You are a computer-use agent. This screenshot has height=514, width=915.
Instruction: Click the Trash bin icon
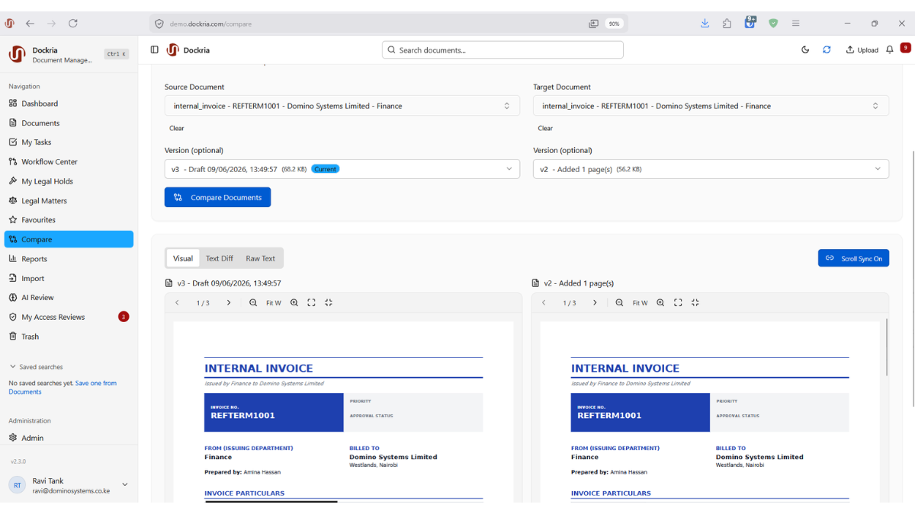pyautogui.click(x=13, y=337)
